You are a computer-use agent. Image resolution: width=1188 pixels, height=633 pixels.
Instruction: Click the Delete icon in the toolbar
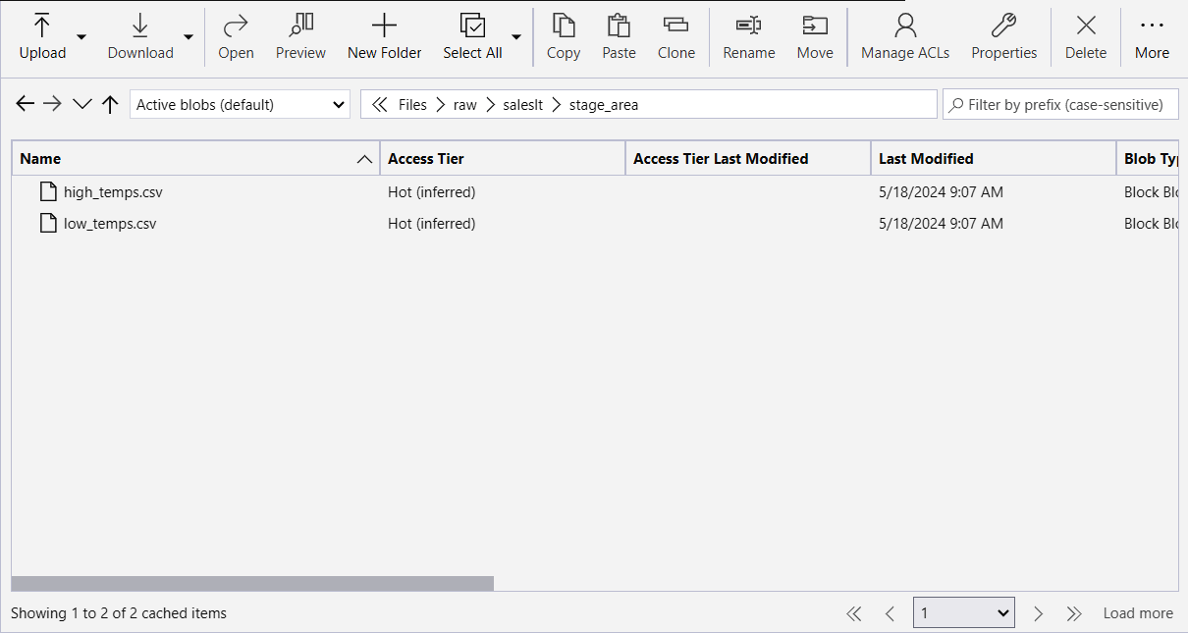coord(1085,25)
